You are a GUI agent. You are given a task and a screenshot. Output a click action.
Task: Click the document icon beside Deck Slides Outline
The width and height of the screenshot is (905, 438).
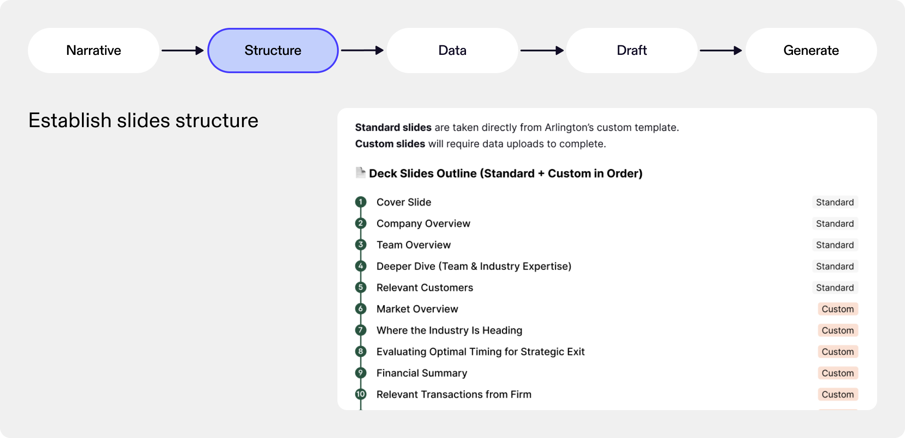tap(361, 173)
